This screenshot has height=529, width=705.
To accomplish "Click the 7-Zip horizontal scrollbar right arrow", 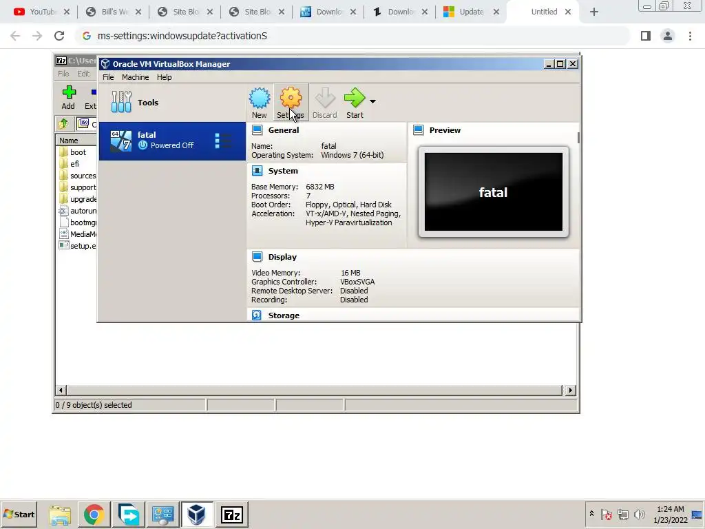I will 570,390.
